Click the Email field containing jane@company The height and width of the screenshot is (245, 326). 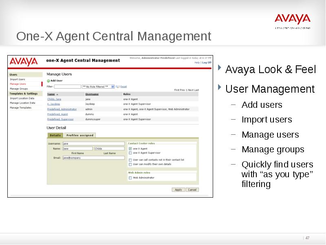(94, 158)
